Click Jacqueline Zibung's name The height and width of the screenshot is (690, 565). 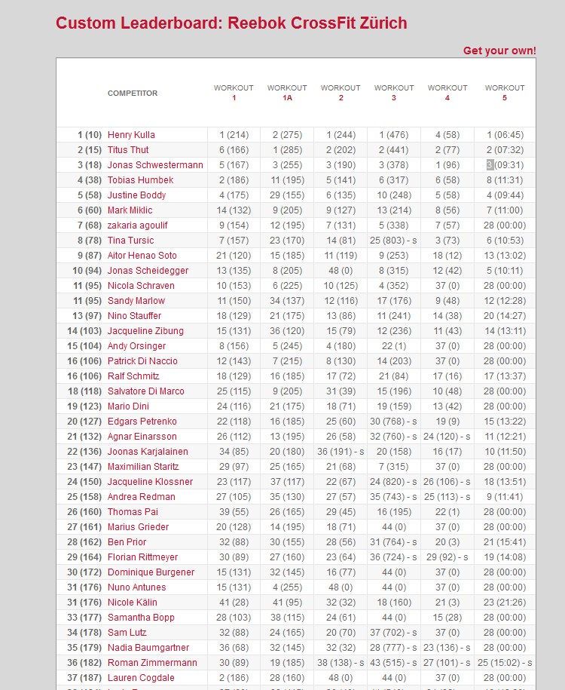pos(145,331)
